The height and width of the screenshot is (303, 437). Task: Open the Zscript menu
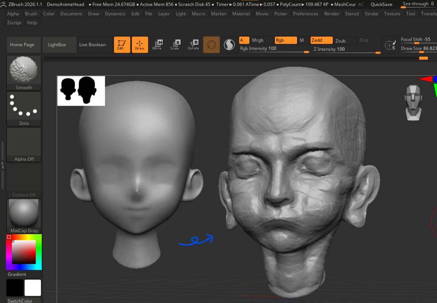tap(14, 23)
